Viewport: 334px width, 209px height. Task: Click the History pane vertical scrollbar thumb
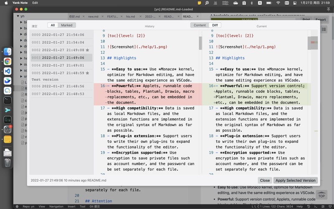pyautogui.click(x=200, y=43)
